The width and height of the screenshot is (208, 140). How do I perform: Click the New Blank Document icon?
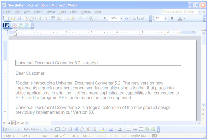[7, 19]
